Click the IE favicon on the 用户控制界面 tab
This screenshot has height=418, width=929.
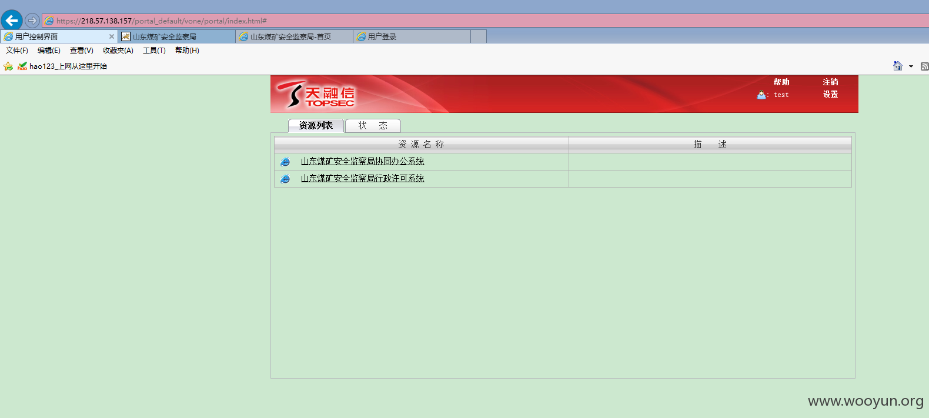pos(8,36)
